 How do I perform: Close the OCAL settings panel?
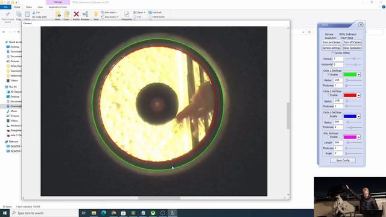coord(361,24)
